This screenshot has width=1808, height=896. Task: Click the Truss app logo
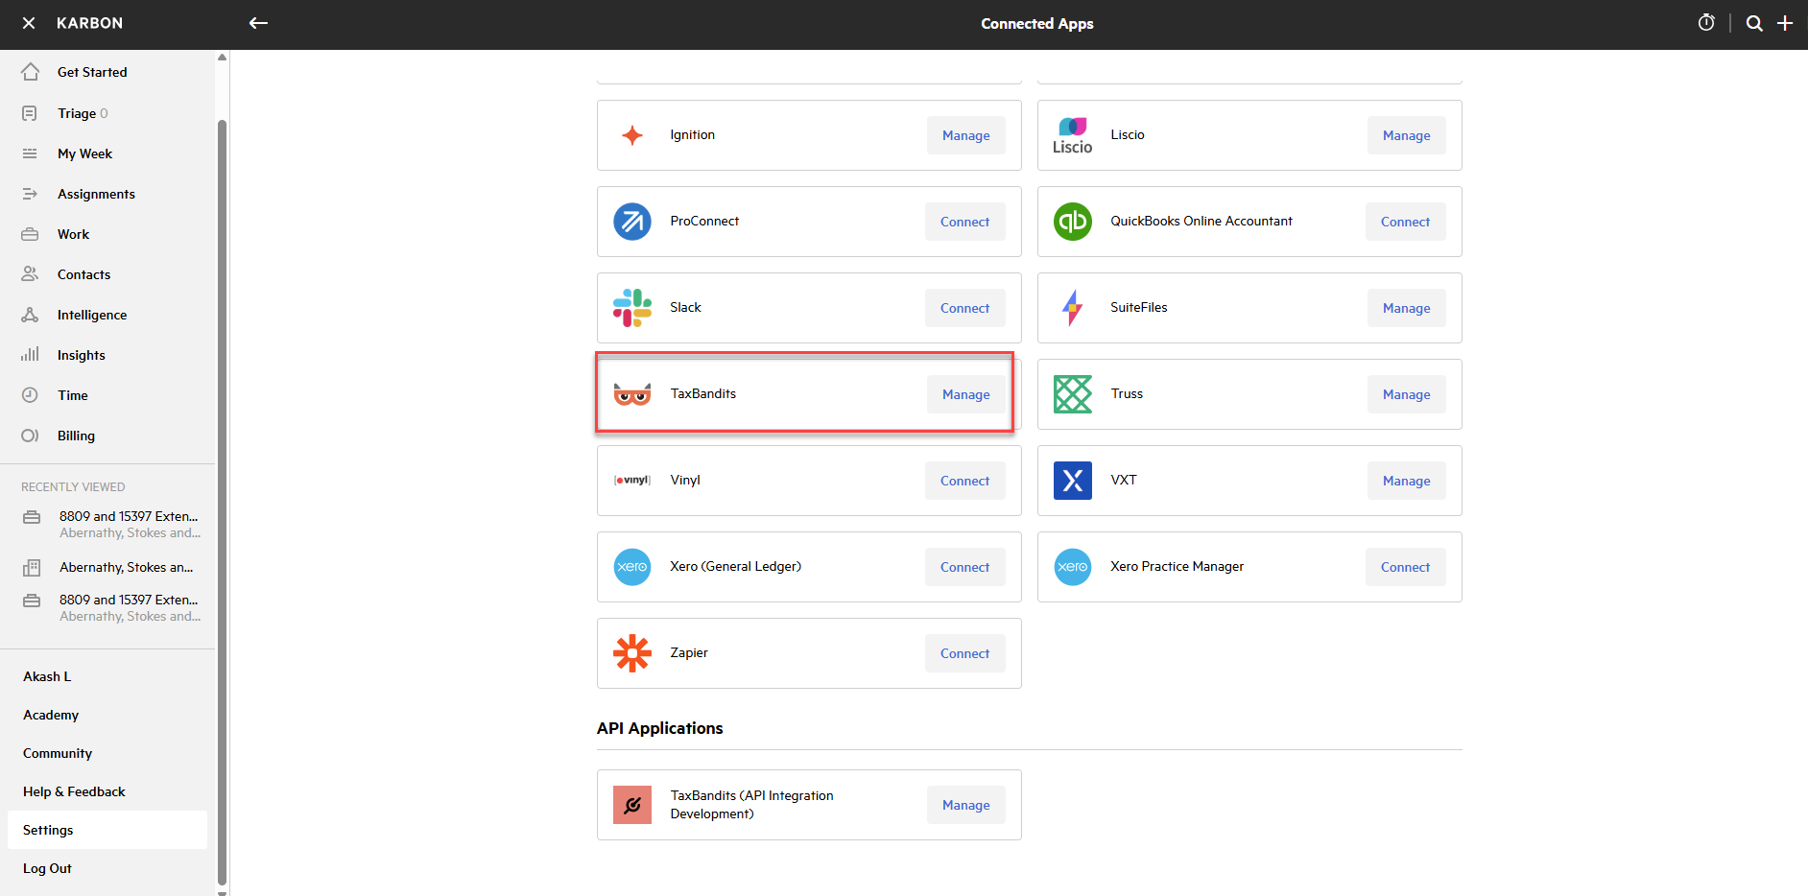1073,394
